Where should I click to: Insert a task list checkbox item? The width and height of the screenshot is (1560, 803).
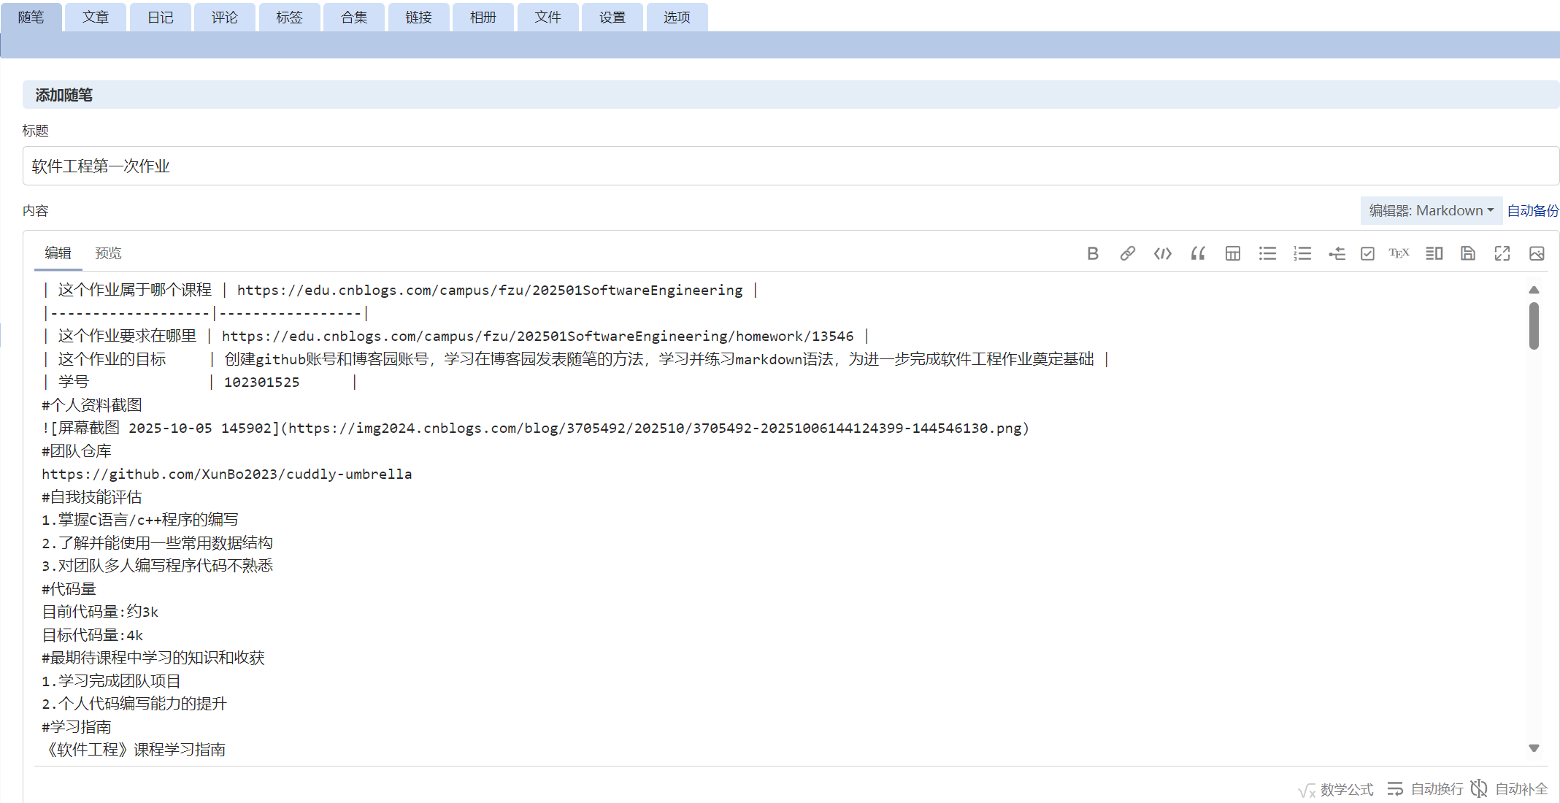[1367, 253]
